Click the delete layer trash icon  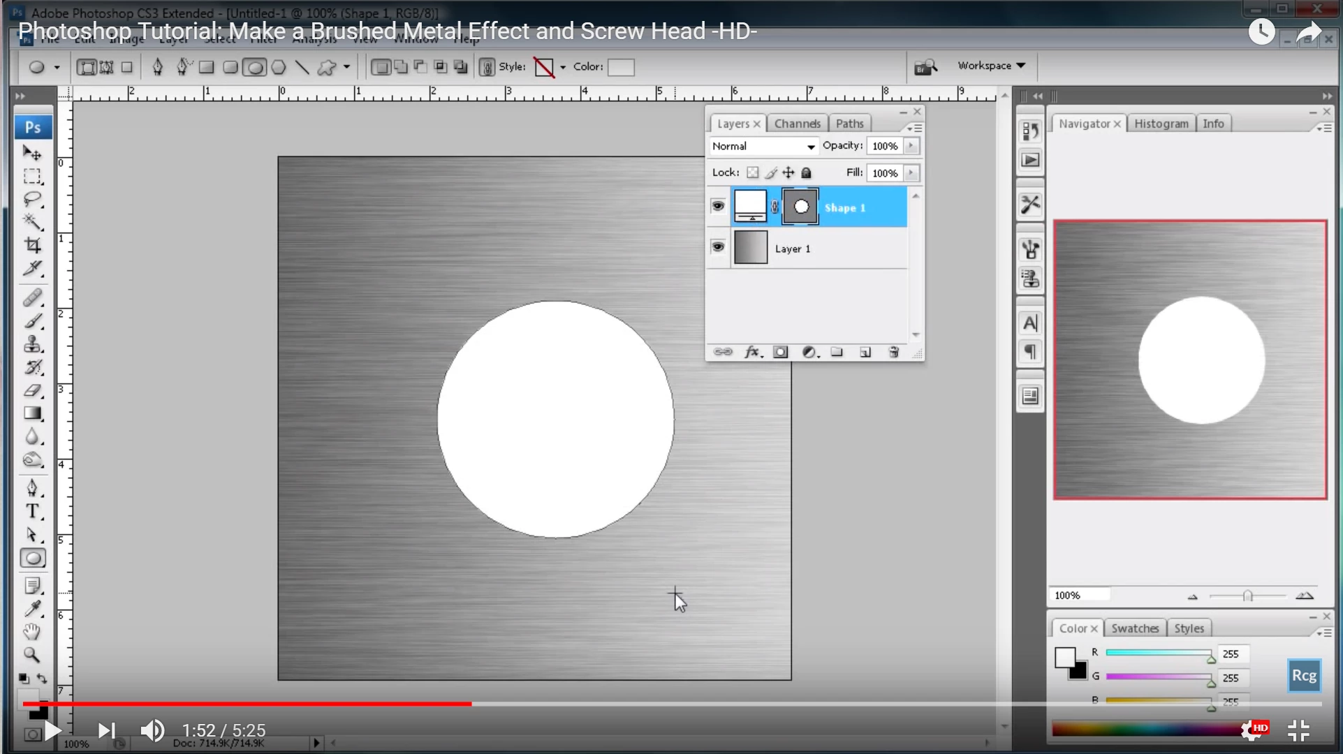coord(893,353)
